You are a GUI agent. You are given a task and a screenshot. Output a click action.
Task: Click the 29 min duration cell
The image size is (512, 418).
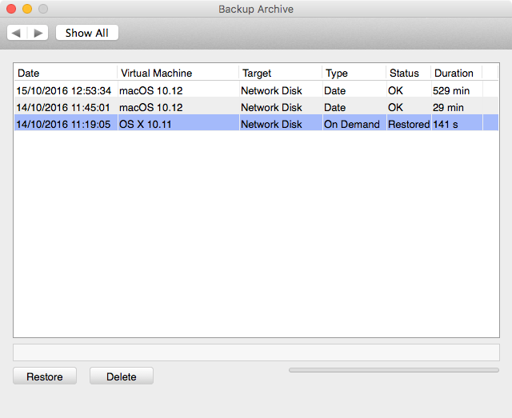click(x=457, y=107)
